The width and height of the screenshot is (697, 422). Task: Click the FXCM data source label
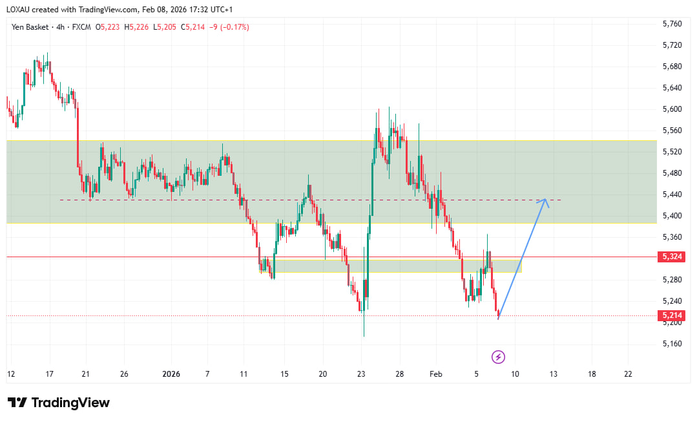[x=81, y=27]
